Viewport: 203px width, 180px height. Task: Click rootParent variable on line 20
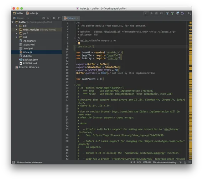(x=89, y=79)
